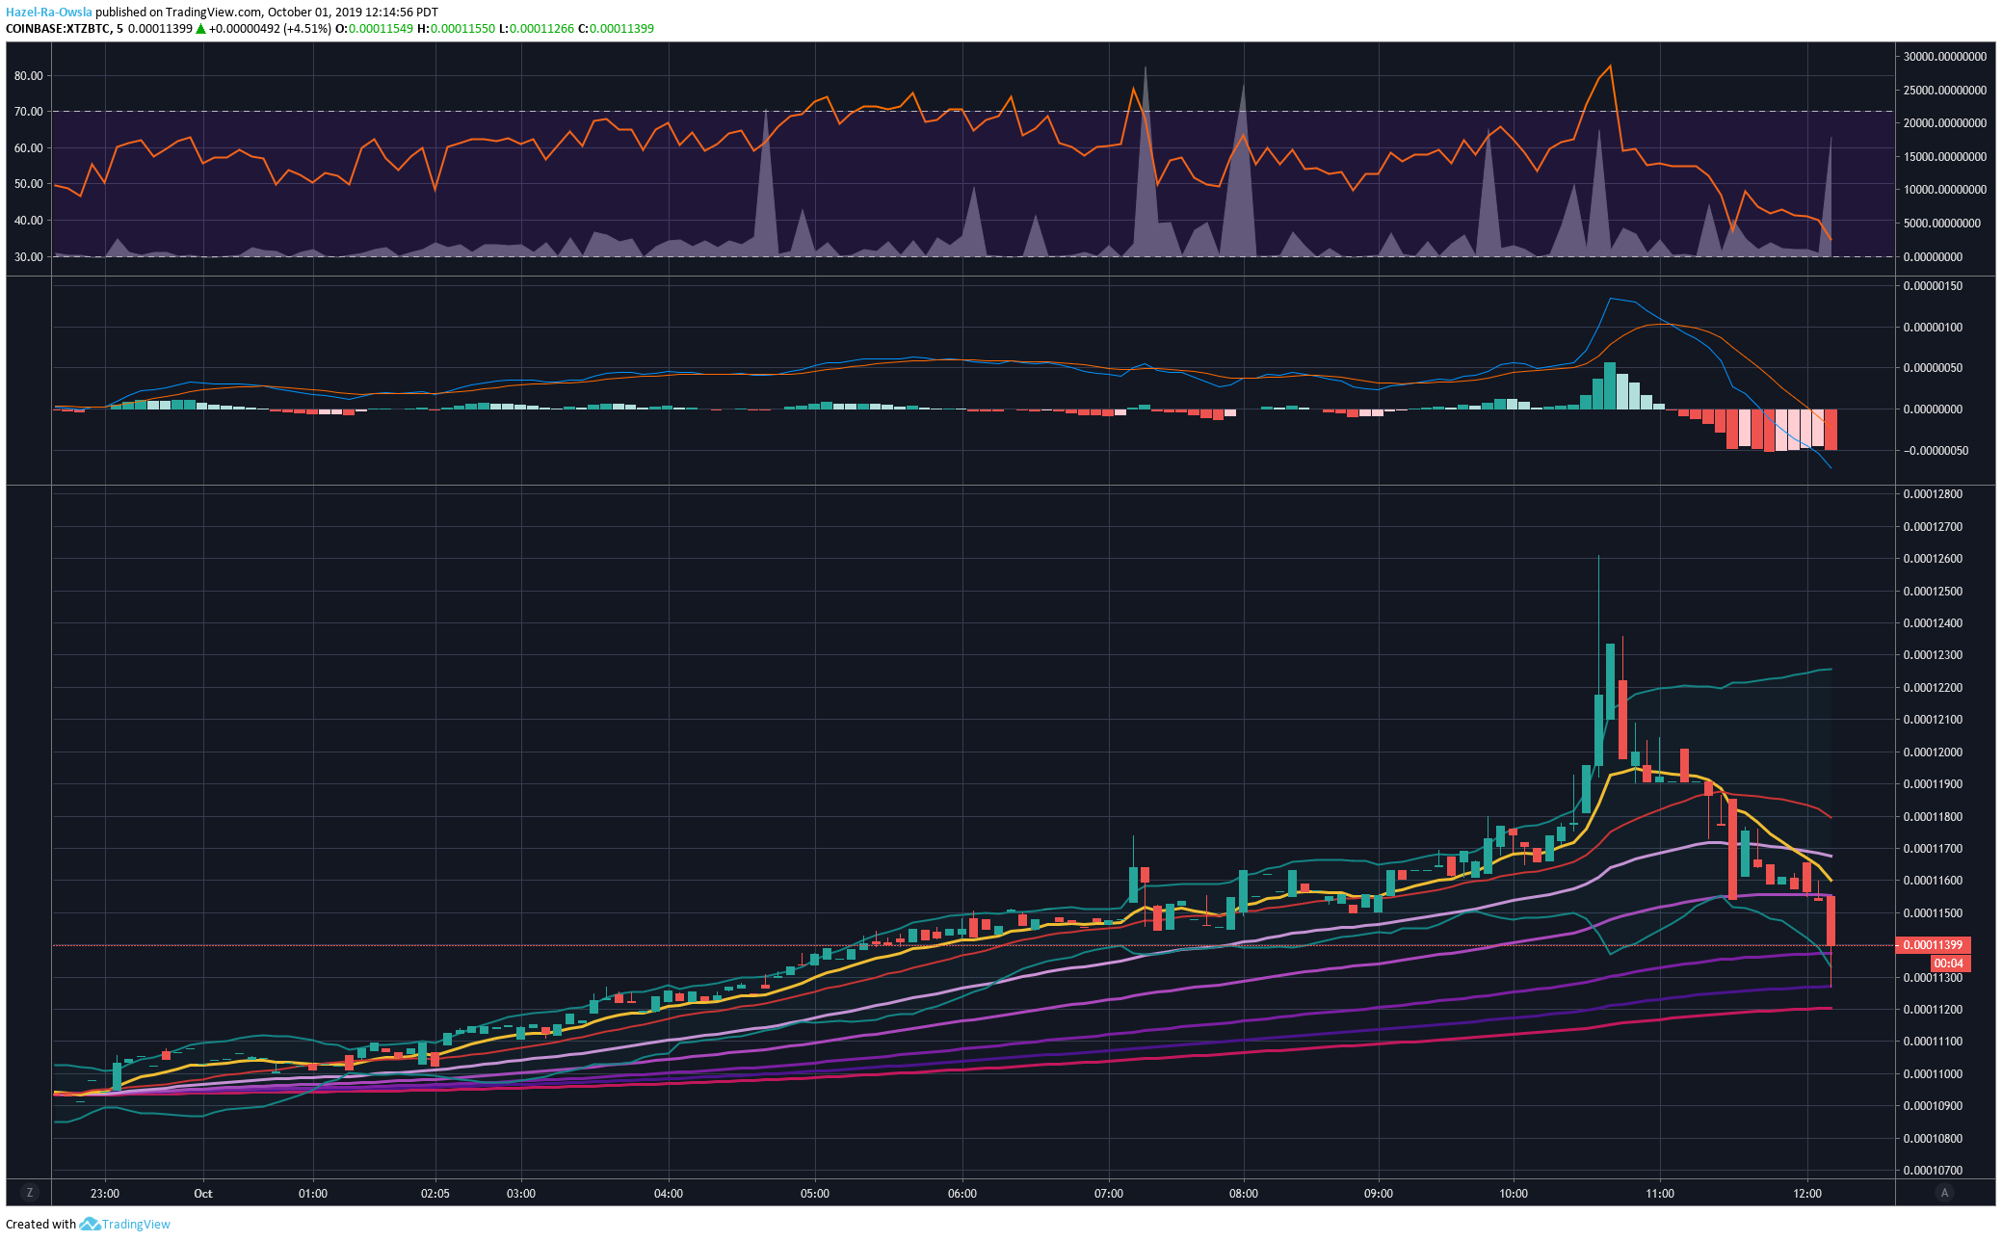Click the 12:00 time axis label
This screenshot has width=2002, height=1241.
1807,1194
